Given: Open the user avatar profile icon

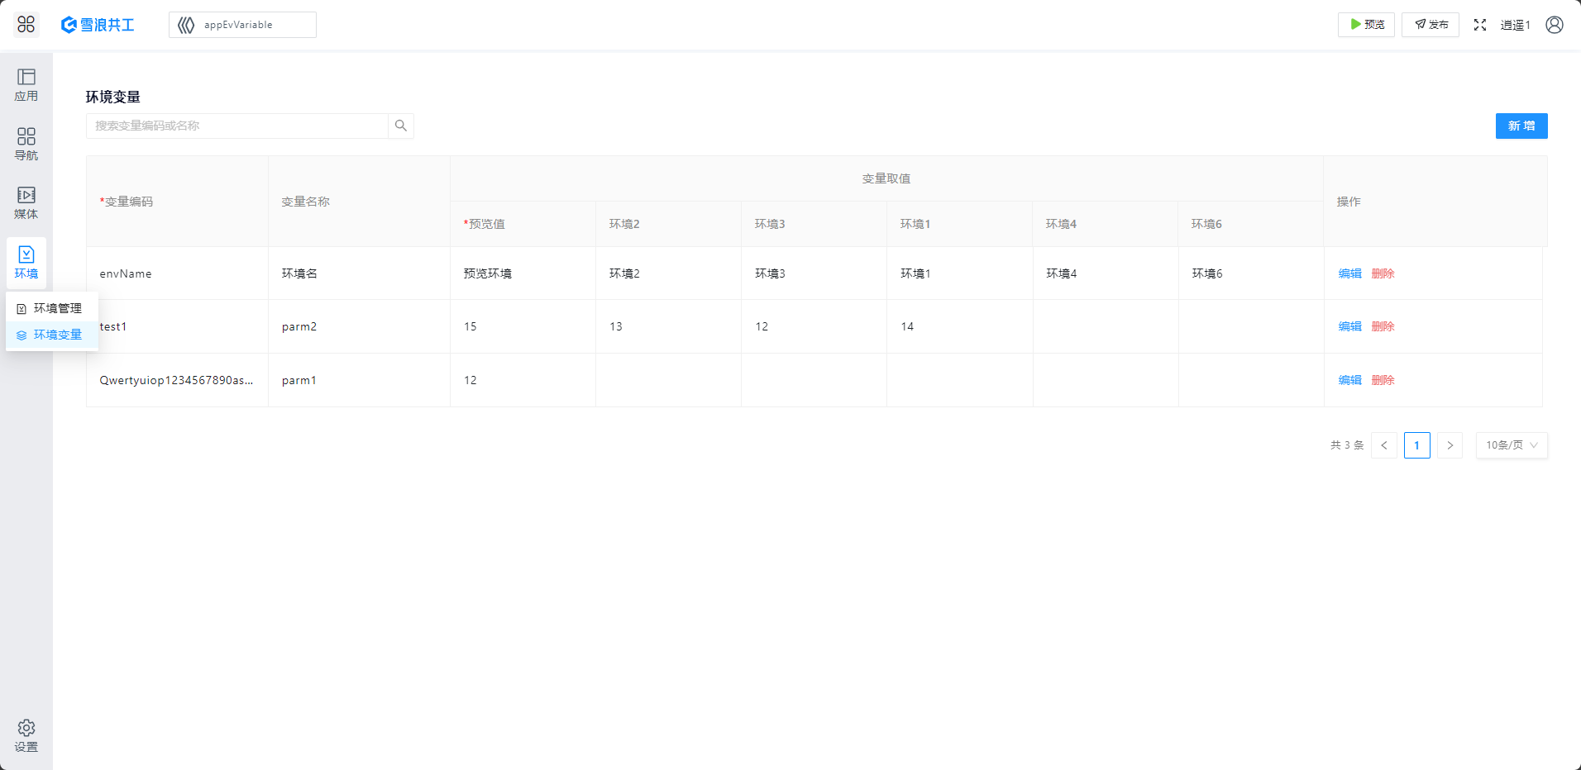Looking at the screenshot, I should pyautogui.click(x=1555, y=25).
